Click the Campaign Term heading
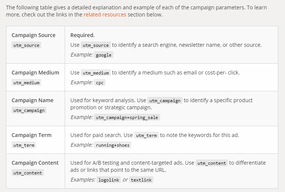 coord(31,135)
